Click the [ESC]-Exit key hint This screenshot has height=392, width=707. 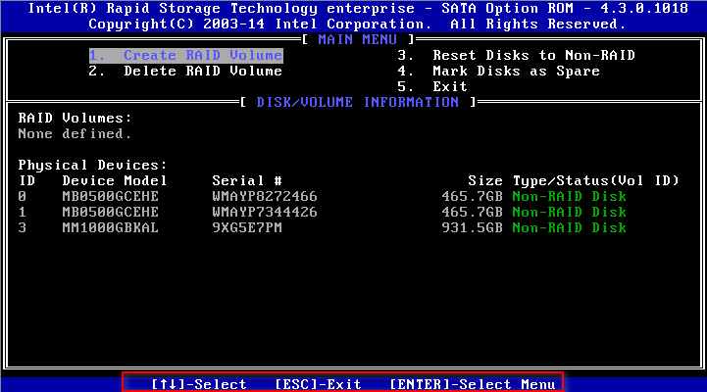click(x=318, y=384)
